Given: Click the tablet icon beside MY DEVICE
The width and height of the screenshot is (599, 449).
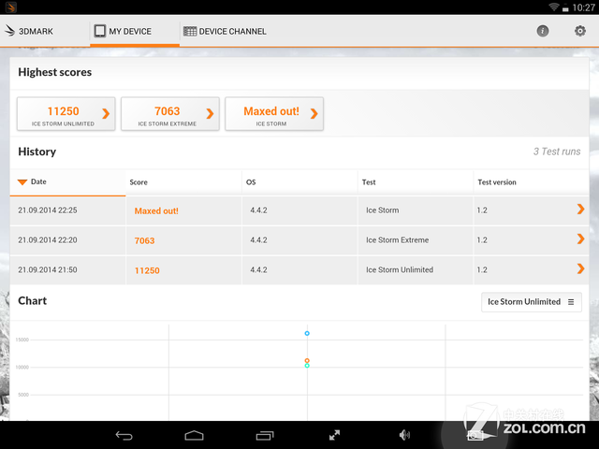Looking at the screenshot, I should [100, 31].
